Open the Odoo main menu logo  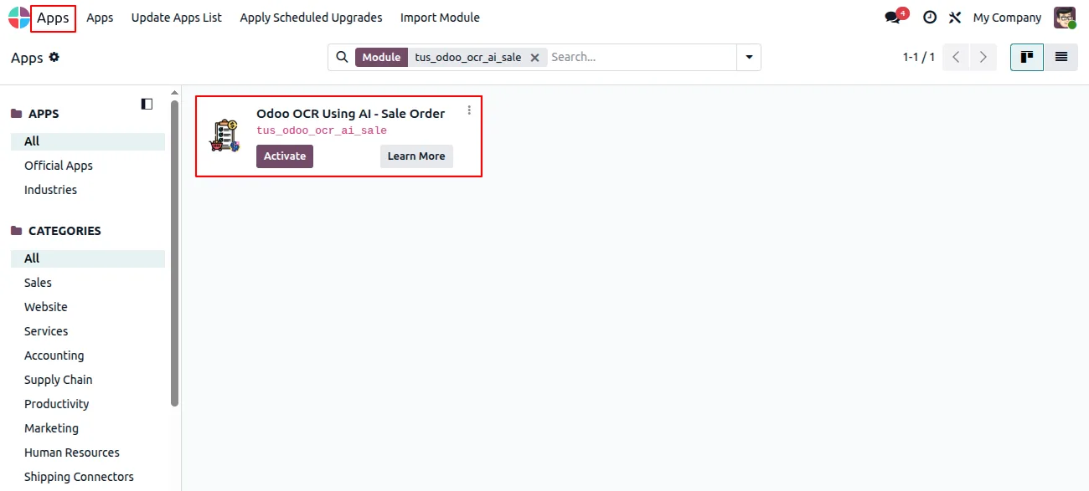(18, 18)
